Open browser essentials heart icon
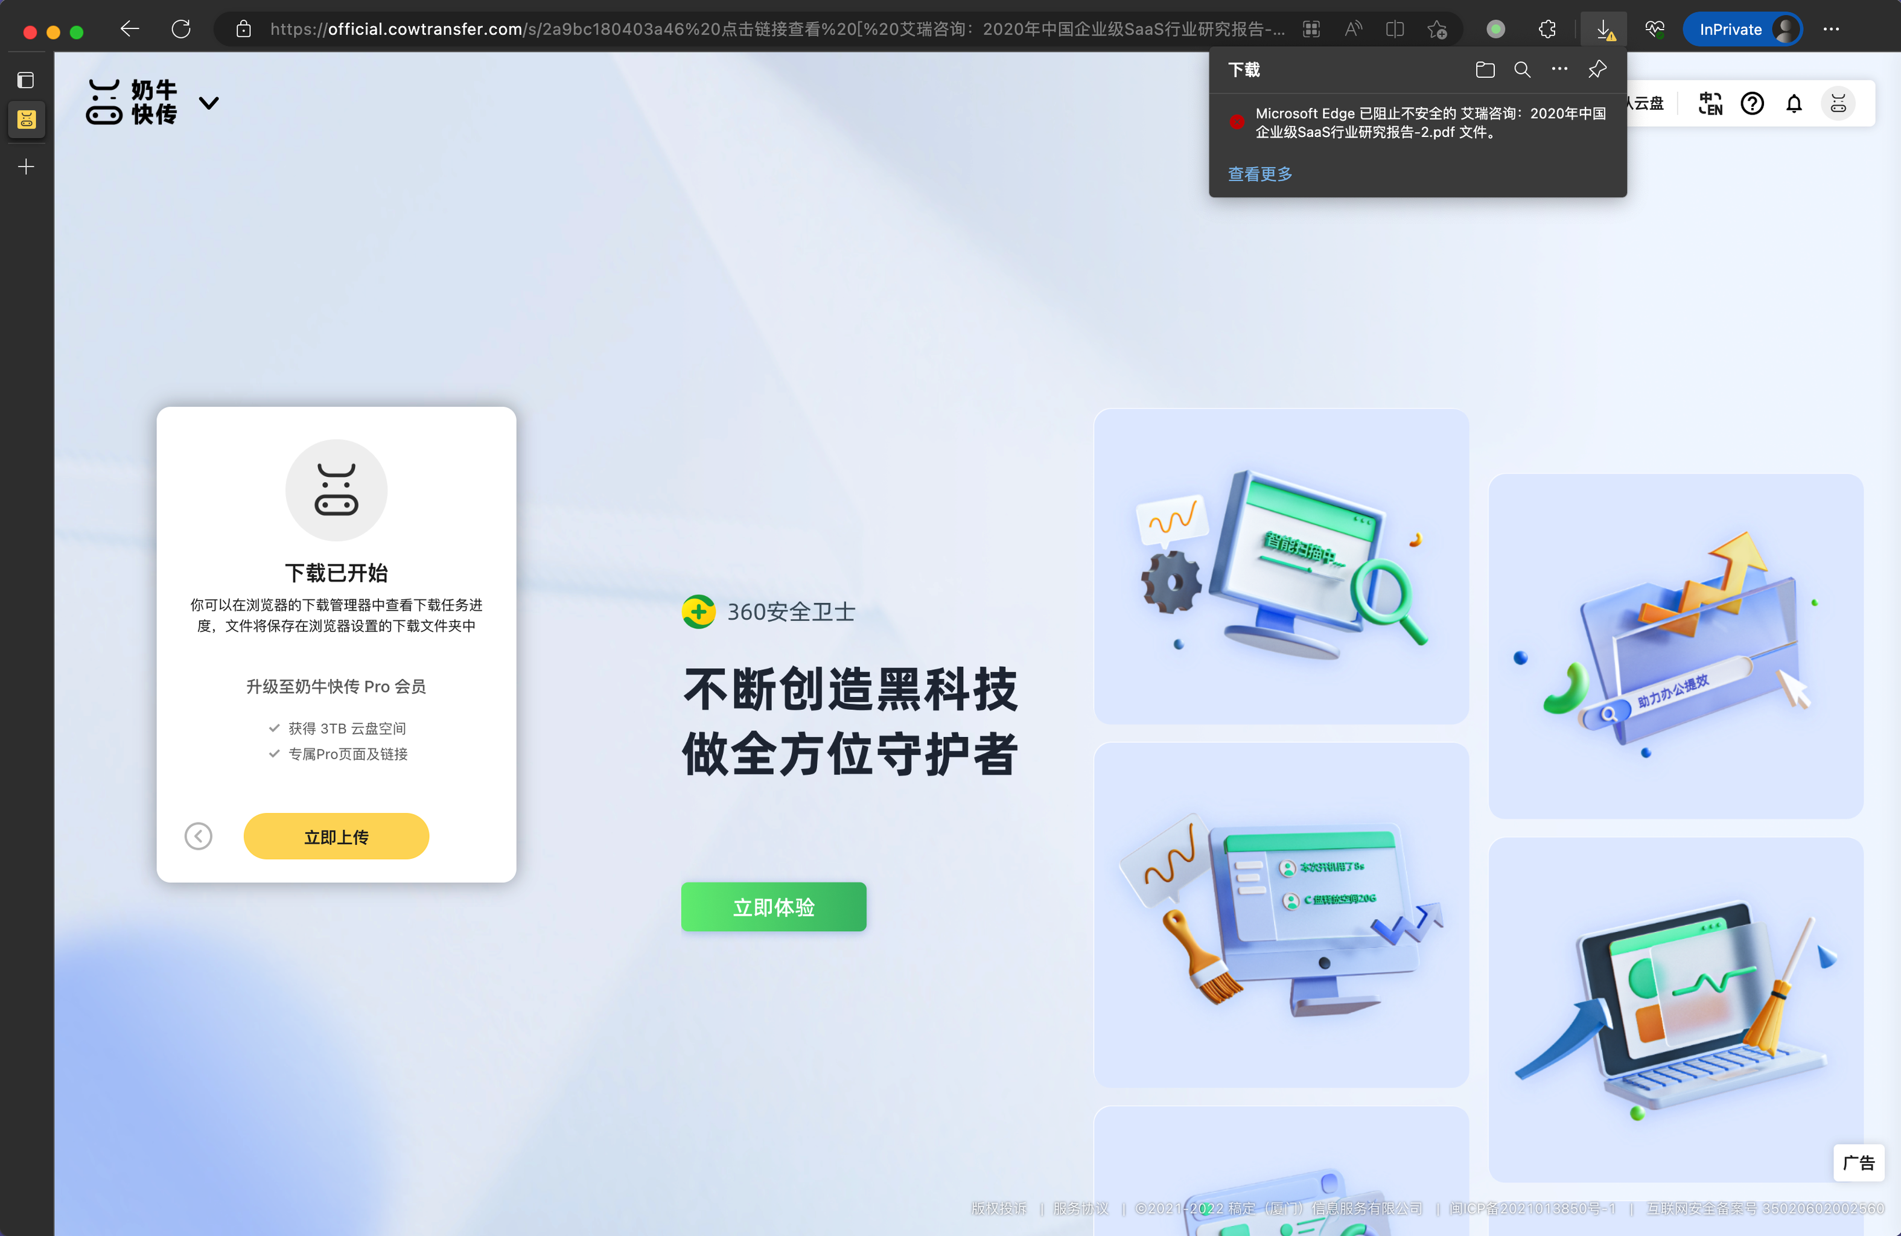The width and height of the screenshot is (1901, 1236). (x=1654, y=30)
